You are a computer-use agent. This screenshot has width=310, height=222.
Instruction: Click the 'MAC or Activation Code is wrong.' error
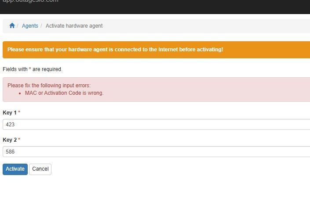[64, 93]
